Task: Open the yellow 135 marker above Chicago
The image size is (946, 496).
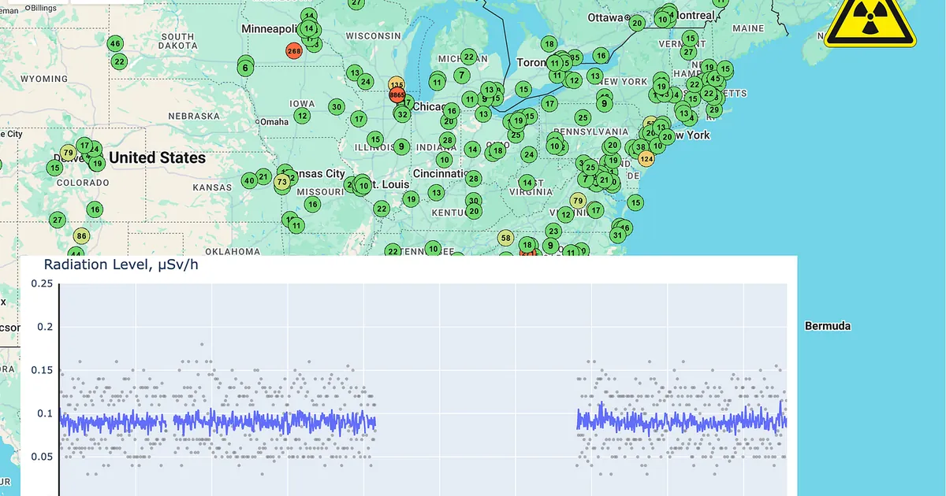Action: [397, 84]
